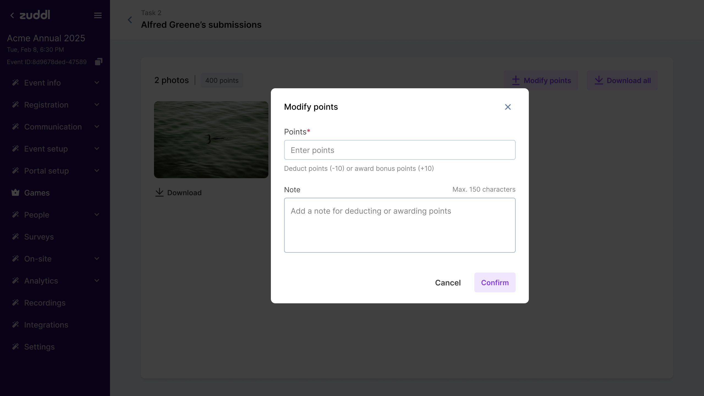704x396 pixels.
Task: Click the Cancel button in the dialog
Action: tap(448, 282)
